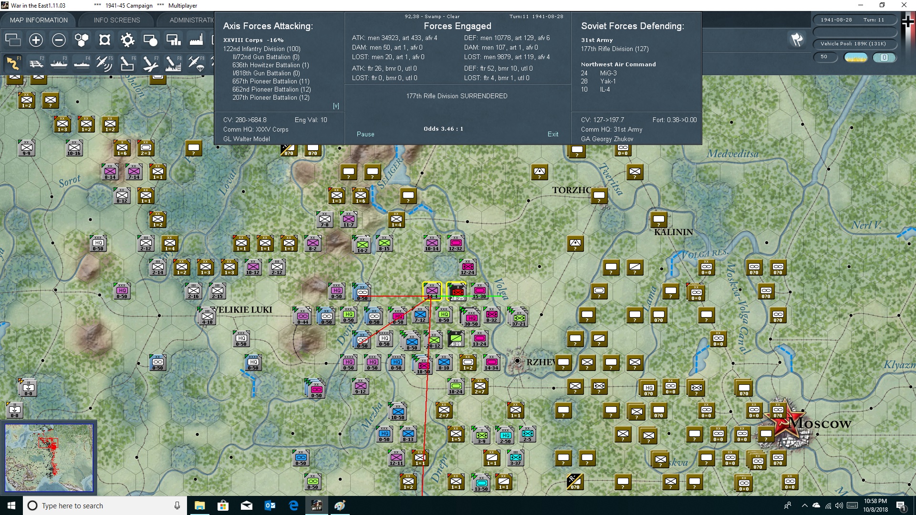Screen dimensions: 916x515
Task: Select Bomb City mode (F8) icon
Action: pos(173,63)
